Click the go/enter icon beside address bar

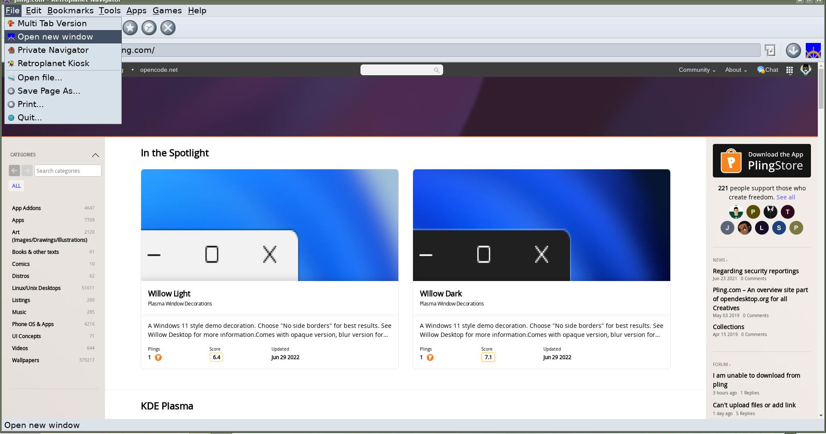tap(770, 50)
